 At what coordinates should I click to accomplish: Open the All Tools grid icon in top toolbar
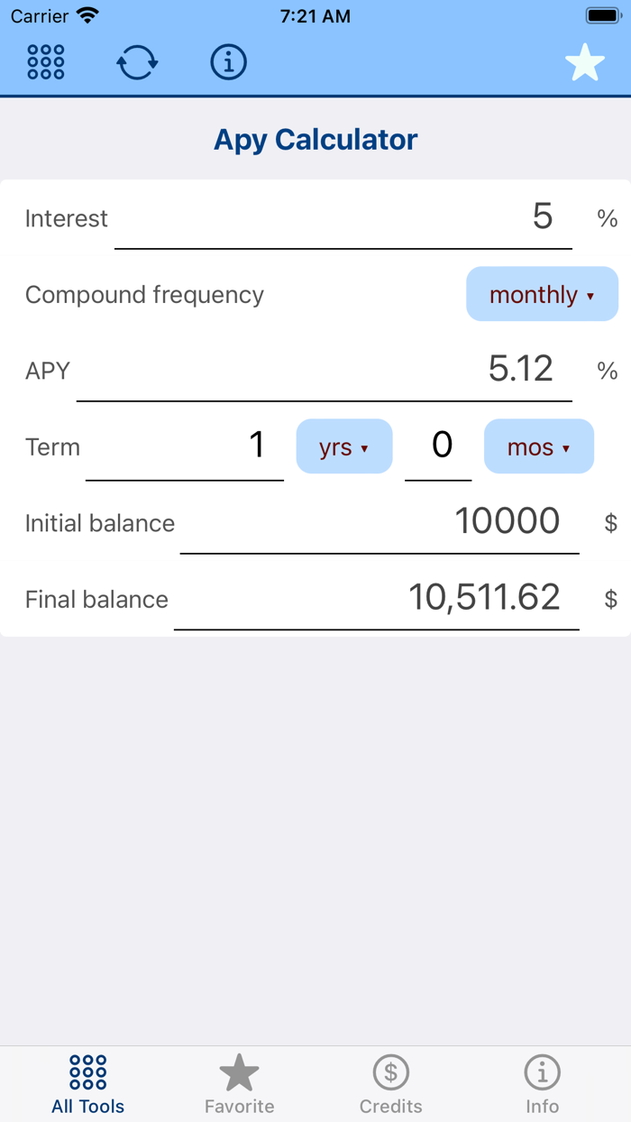tap(45, 61)
